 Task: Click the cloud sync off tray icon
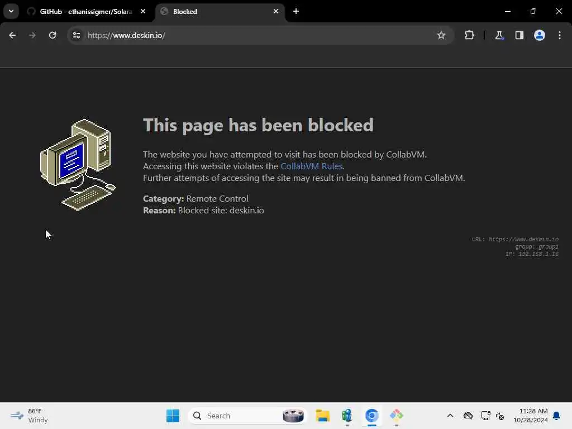click(468, 416)
